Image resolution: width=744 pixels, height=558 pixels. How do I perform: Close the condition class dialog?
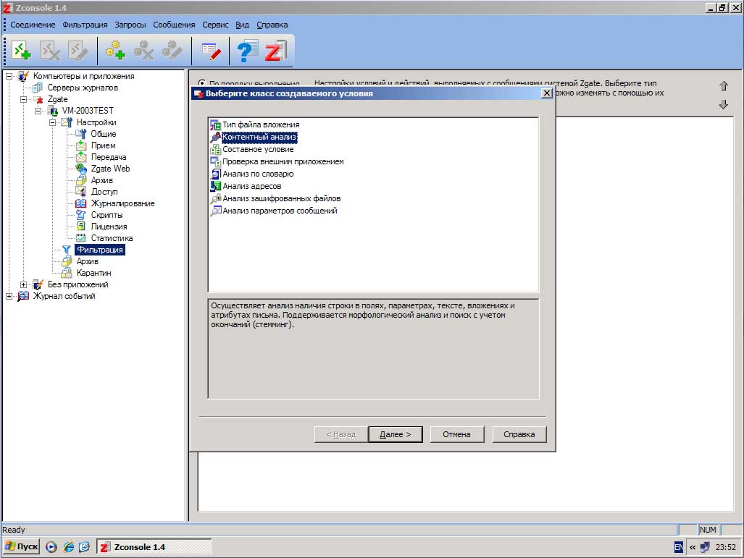tap(547, 93)
